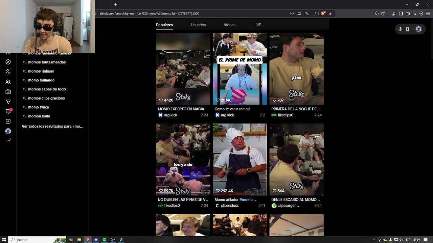Open the Momo afilador chef video thumbnail
This screenshot has width=433, height=243.
pyautogui.click(x=240, y=159)
